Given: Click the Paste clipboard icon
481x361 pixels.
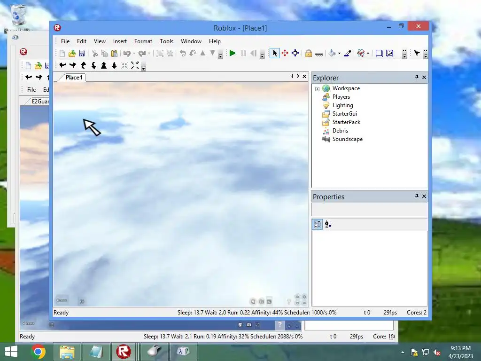Looking at the screenshot, I should pos(114,54).
